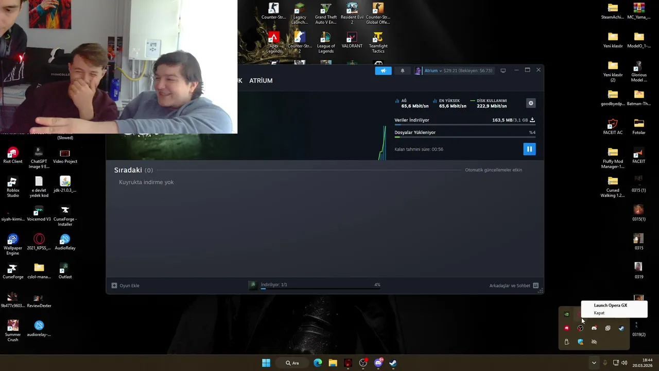Select the FACEIT AC desktop icon
659x371 pixels.
click(x=613, y=127)
